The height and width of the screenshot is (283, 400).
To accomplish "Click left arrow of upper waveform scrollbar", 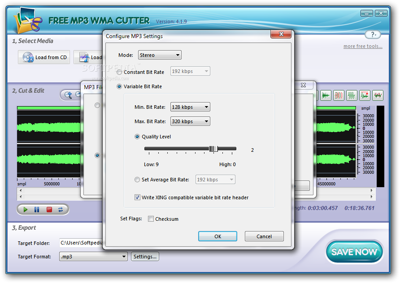I will (x=21, y=191).
